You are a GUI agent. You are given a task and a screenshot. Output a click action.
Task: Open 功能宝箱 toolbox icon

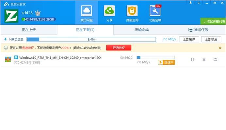[x=155, y=11]
